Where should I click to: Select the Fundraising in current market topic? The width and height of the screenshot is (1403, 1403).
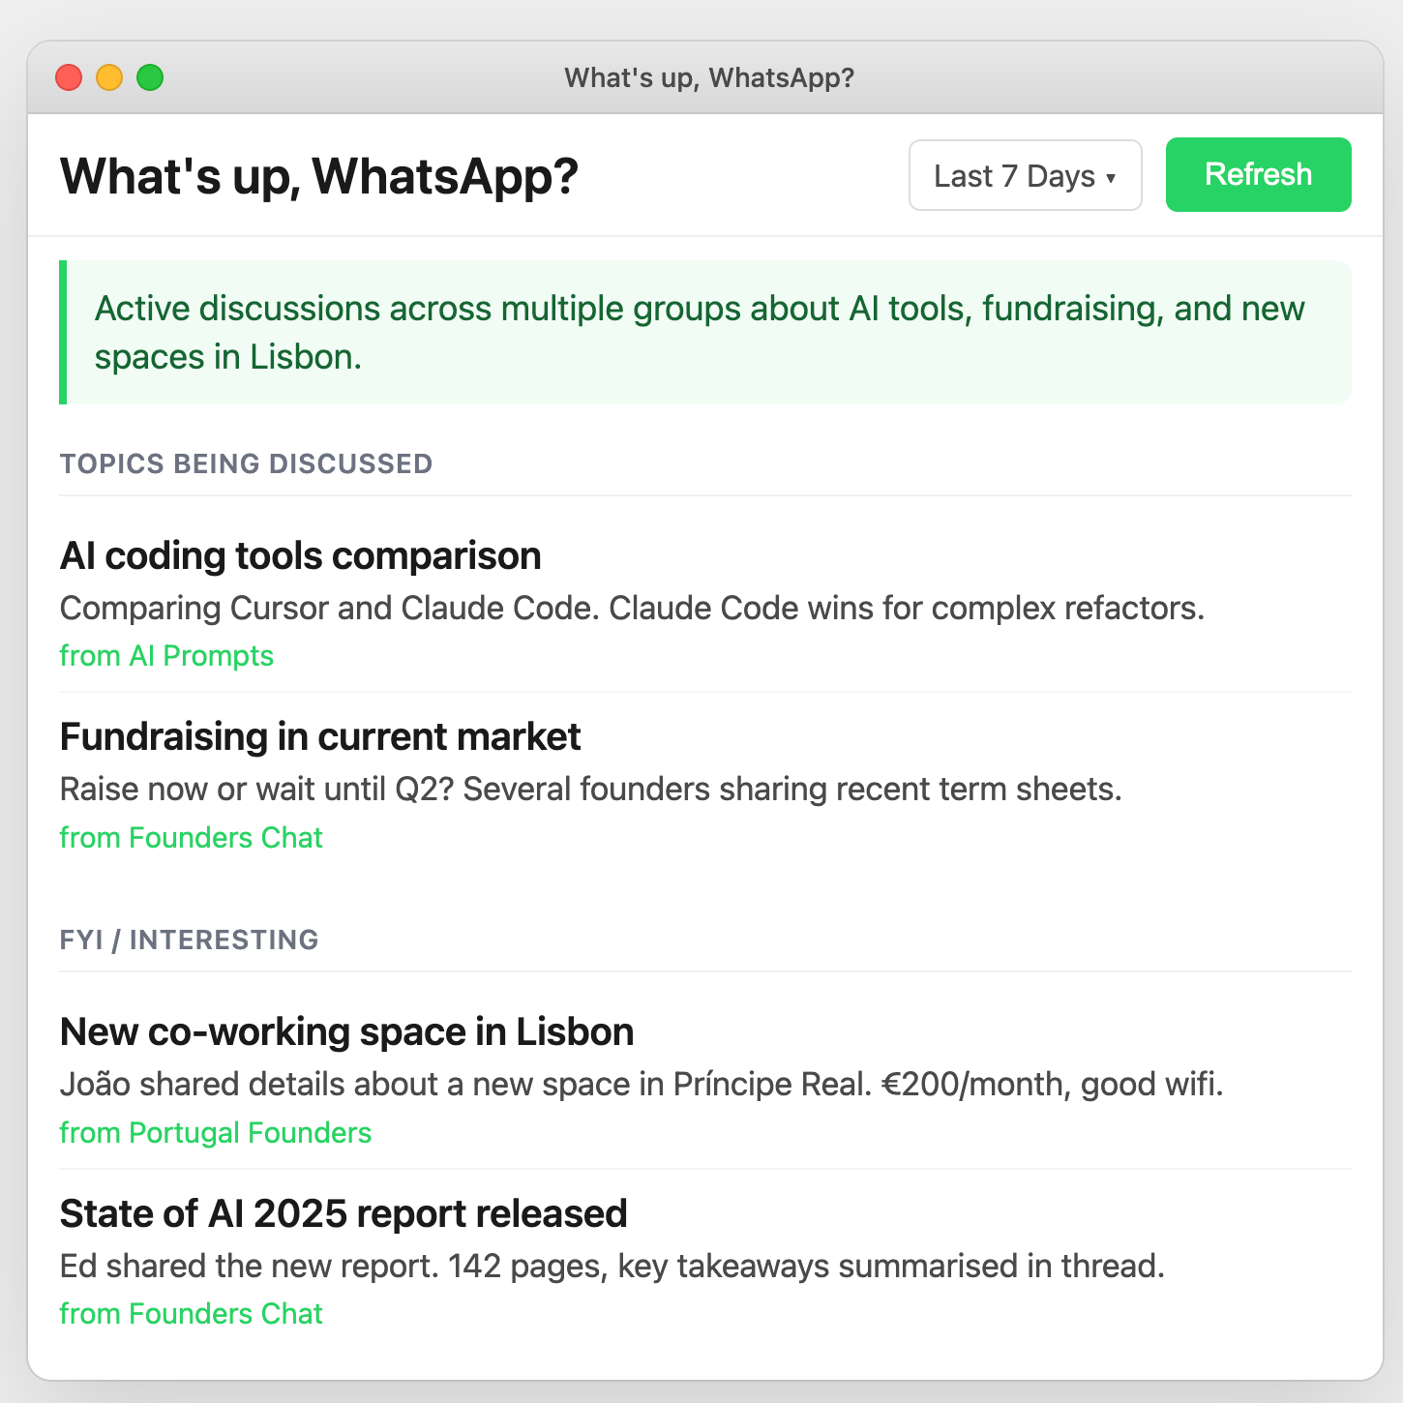(320, 736)
